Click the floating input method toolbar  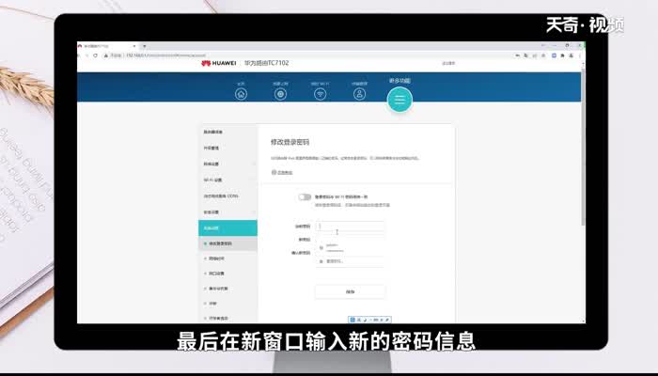point(369,320)
